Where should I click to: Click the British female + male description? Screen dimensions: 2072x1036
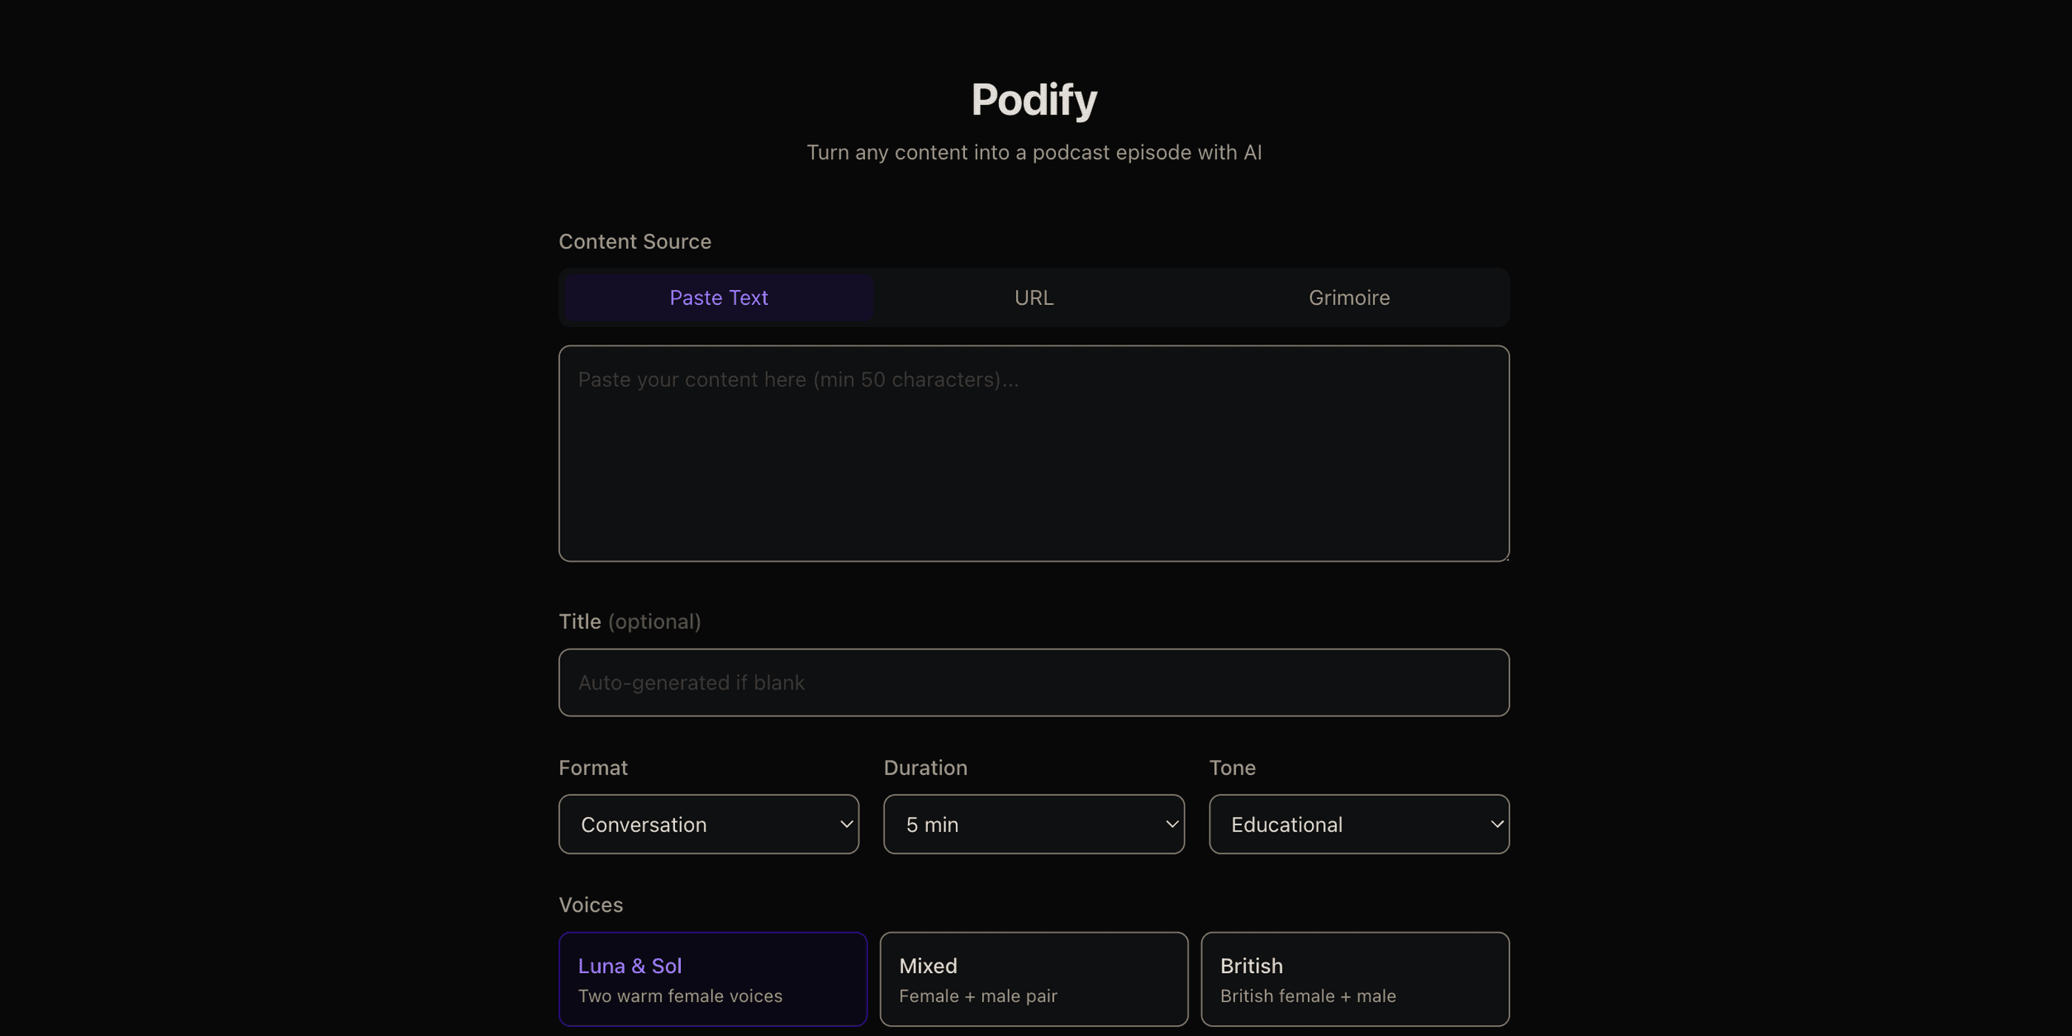[x=1308, y=995]
